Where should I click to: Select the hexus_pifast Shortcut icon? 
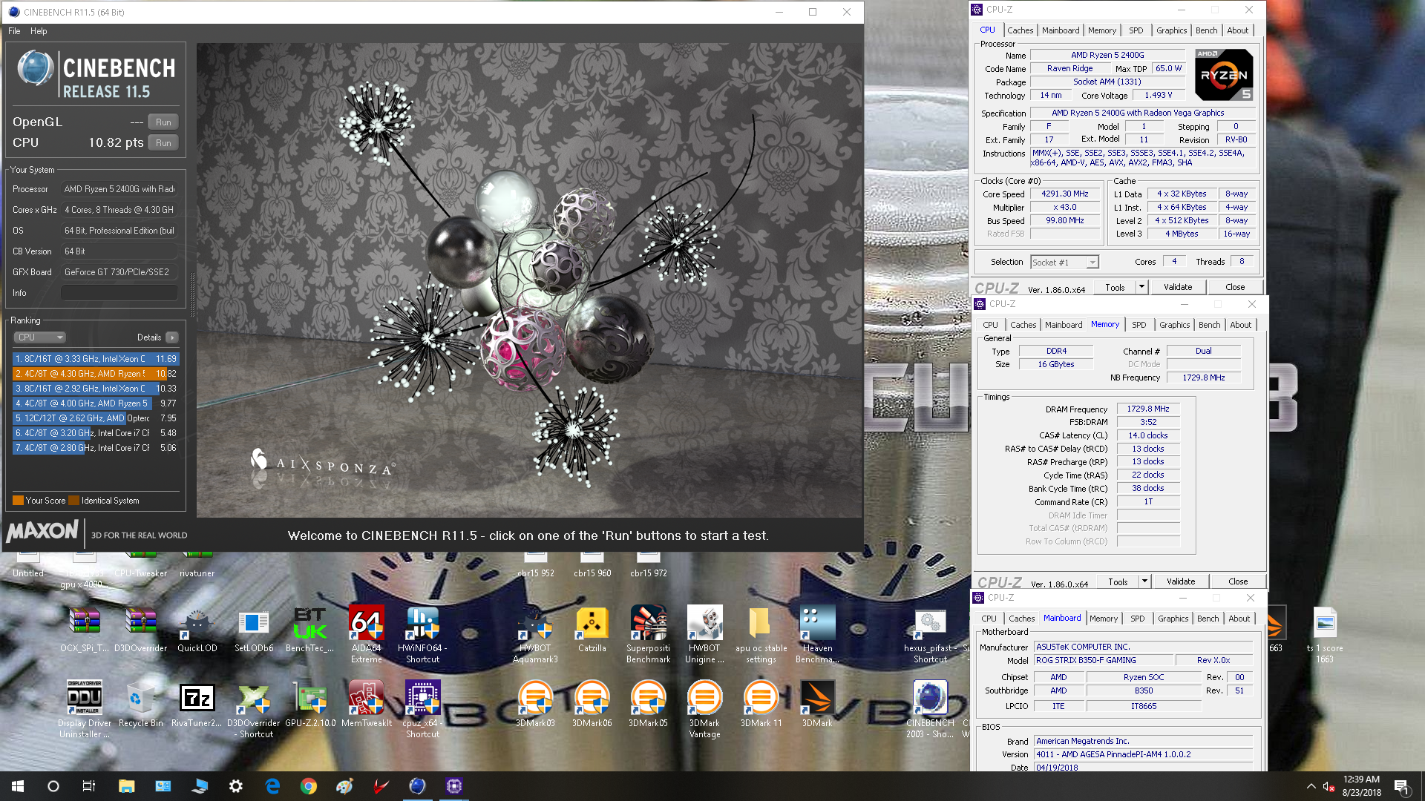(930, 634)
